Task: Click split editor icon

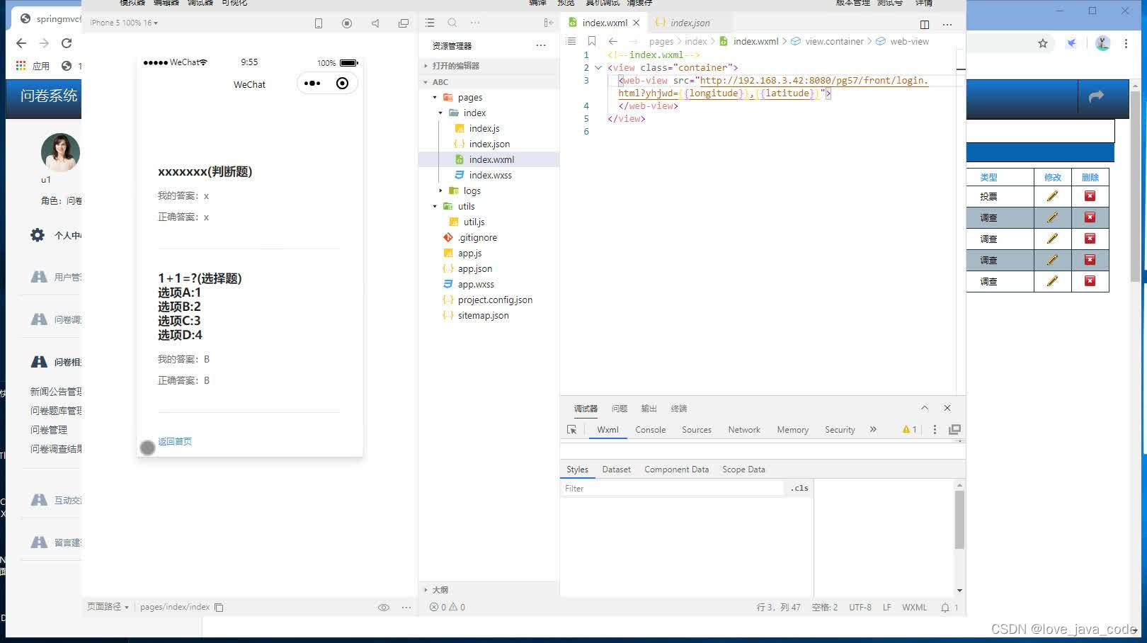Action: pyautogui.click(x=925, y=24)
